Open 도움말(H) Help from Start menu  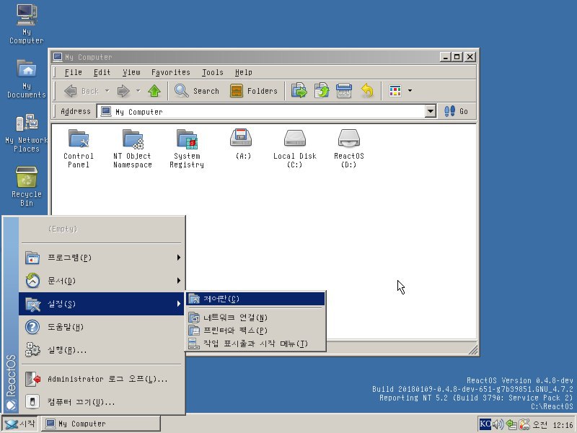[102, 327]
